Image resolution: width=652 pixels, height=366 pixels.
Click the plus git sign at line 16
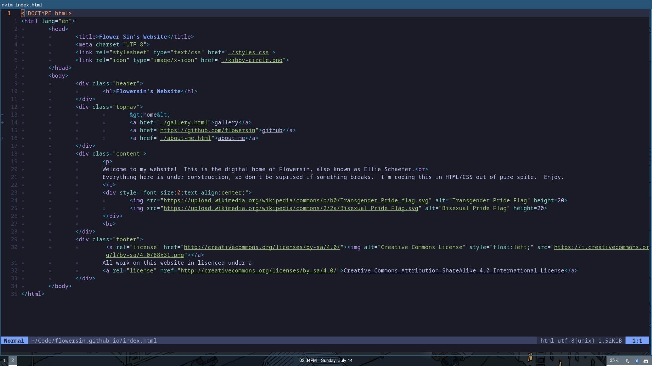coord(2,138)
